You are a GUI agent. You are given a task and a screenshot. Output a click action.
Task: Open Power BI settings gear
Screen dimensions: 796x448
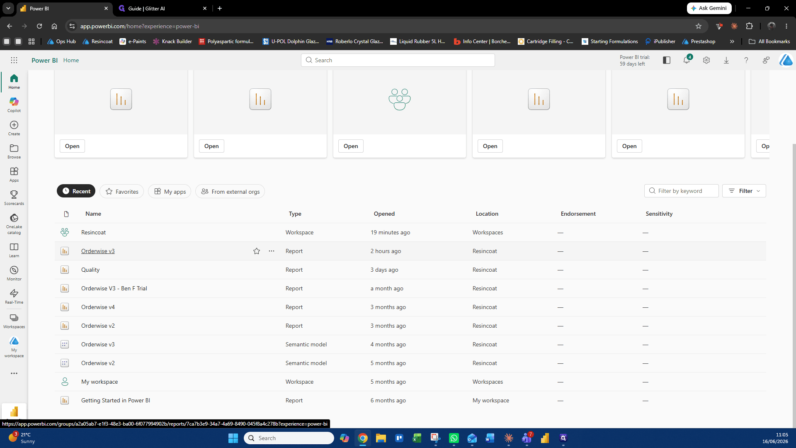(x=706, y=60)
